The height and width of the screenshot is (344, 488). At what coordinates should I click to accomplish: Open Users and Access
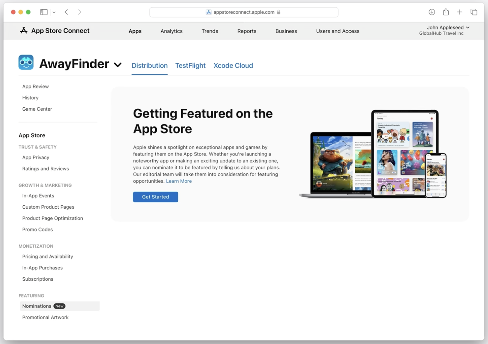[338, 31]
